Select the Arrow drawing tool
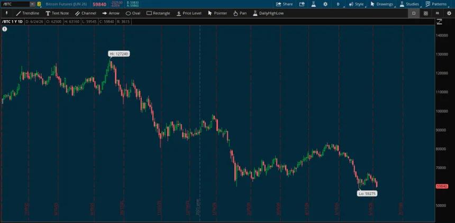The height and width of the screenshot is (223, 455). pos(111,13)
